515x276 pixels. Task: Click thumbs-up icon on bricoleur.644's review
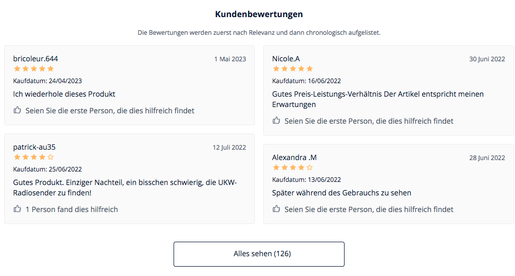click(17, 110)
